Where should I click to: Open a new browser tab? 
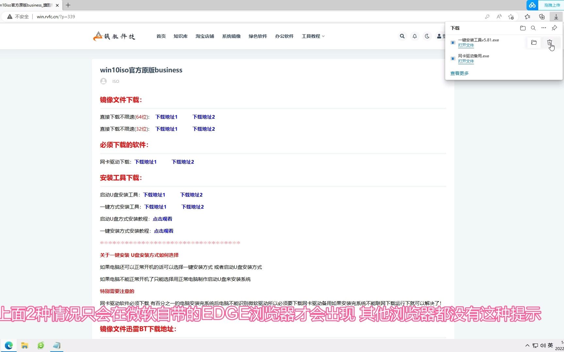68,5
